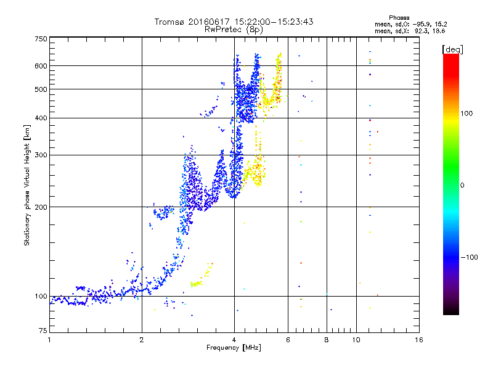
Task: Click the x-axis tick '1'
Action: pos(49,340)
